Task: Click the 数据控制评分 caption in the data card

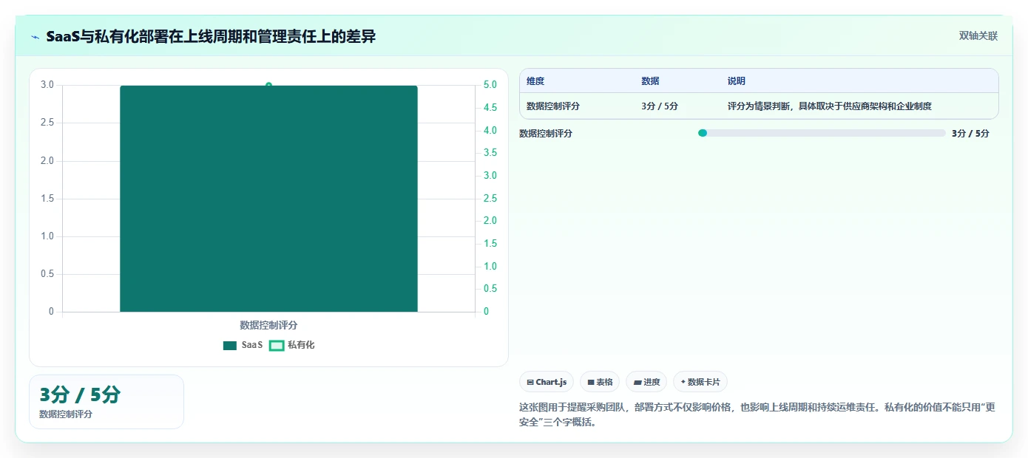Action: 66,414
